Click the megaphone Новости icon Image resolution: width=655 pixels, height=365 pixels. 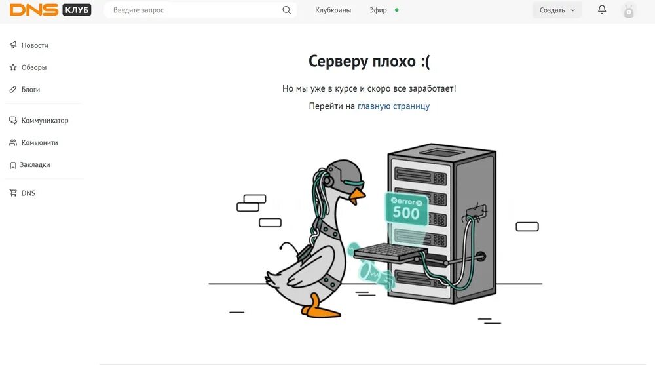pyautogui.click(x=13, y=45)
